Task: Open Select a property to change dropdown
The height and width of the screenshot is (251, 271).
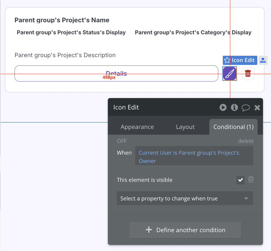Action: [185, 198]
